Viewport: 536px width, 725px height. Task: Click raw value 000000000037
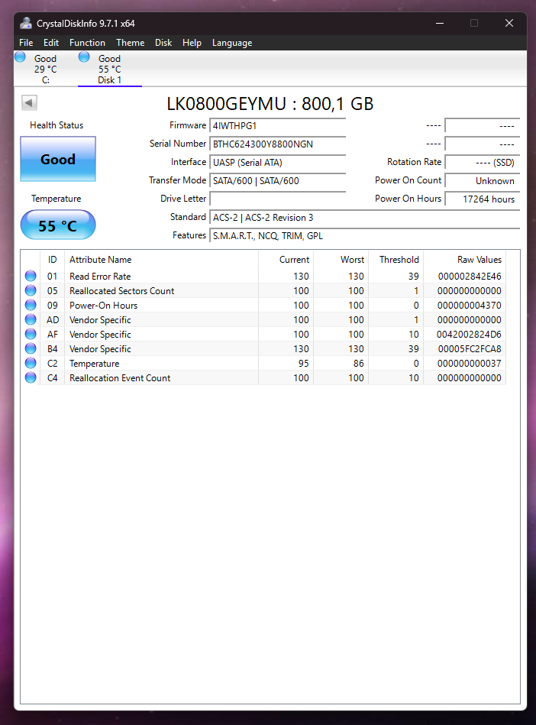[x=470, y=363]
